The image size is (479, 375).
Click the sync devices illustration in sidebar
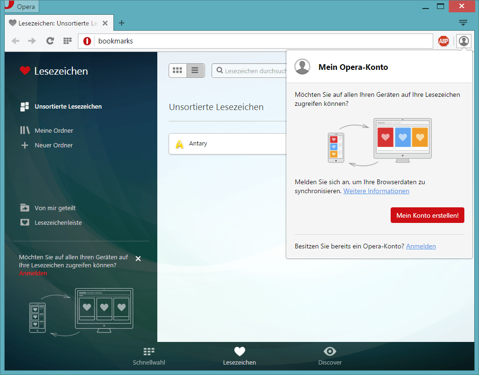click(x=81, y=312)
